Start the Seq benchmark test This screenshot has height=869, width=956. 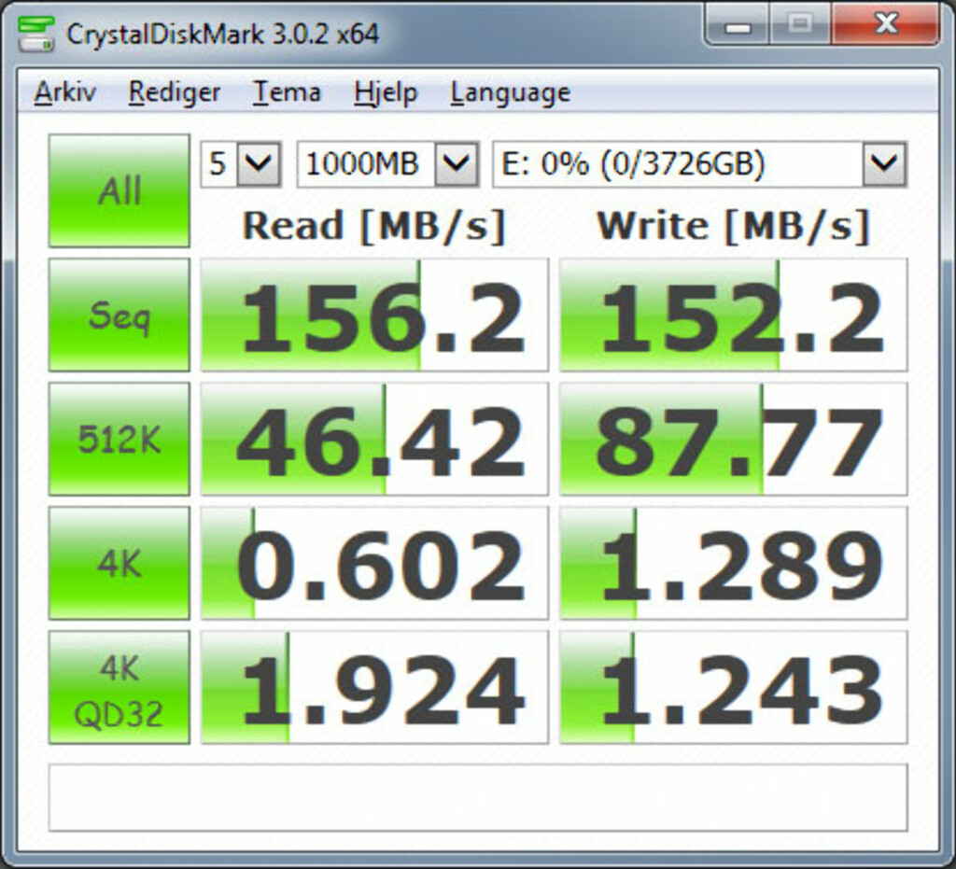[x=119, y=315]
